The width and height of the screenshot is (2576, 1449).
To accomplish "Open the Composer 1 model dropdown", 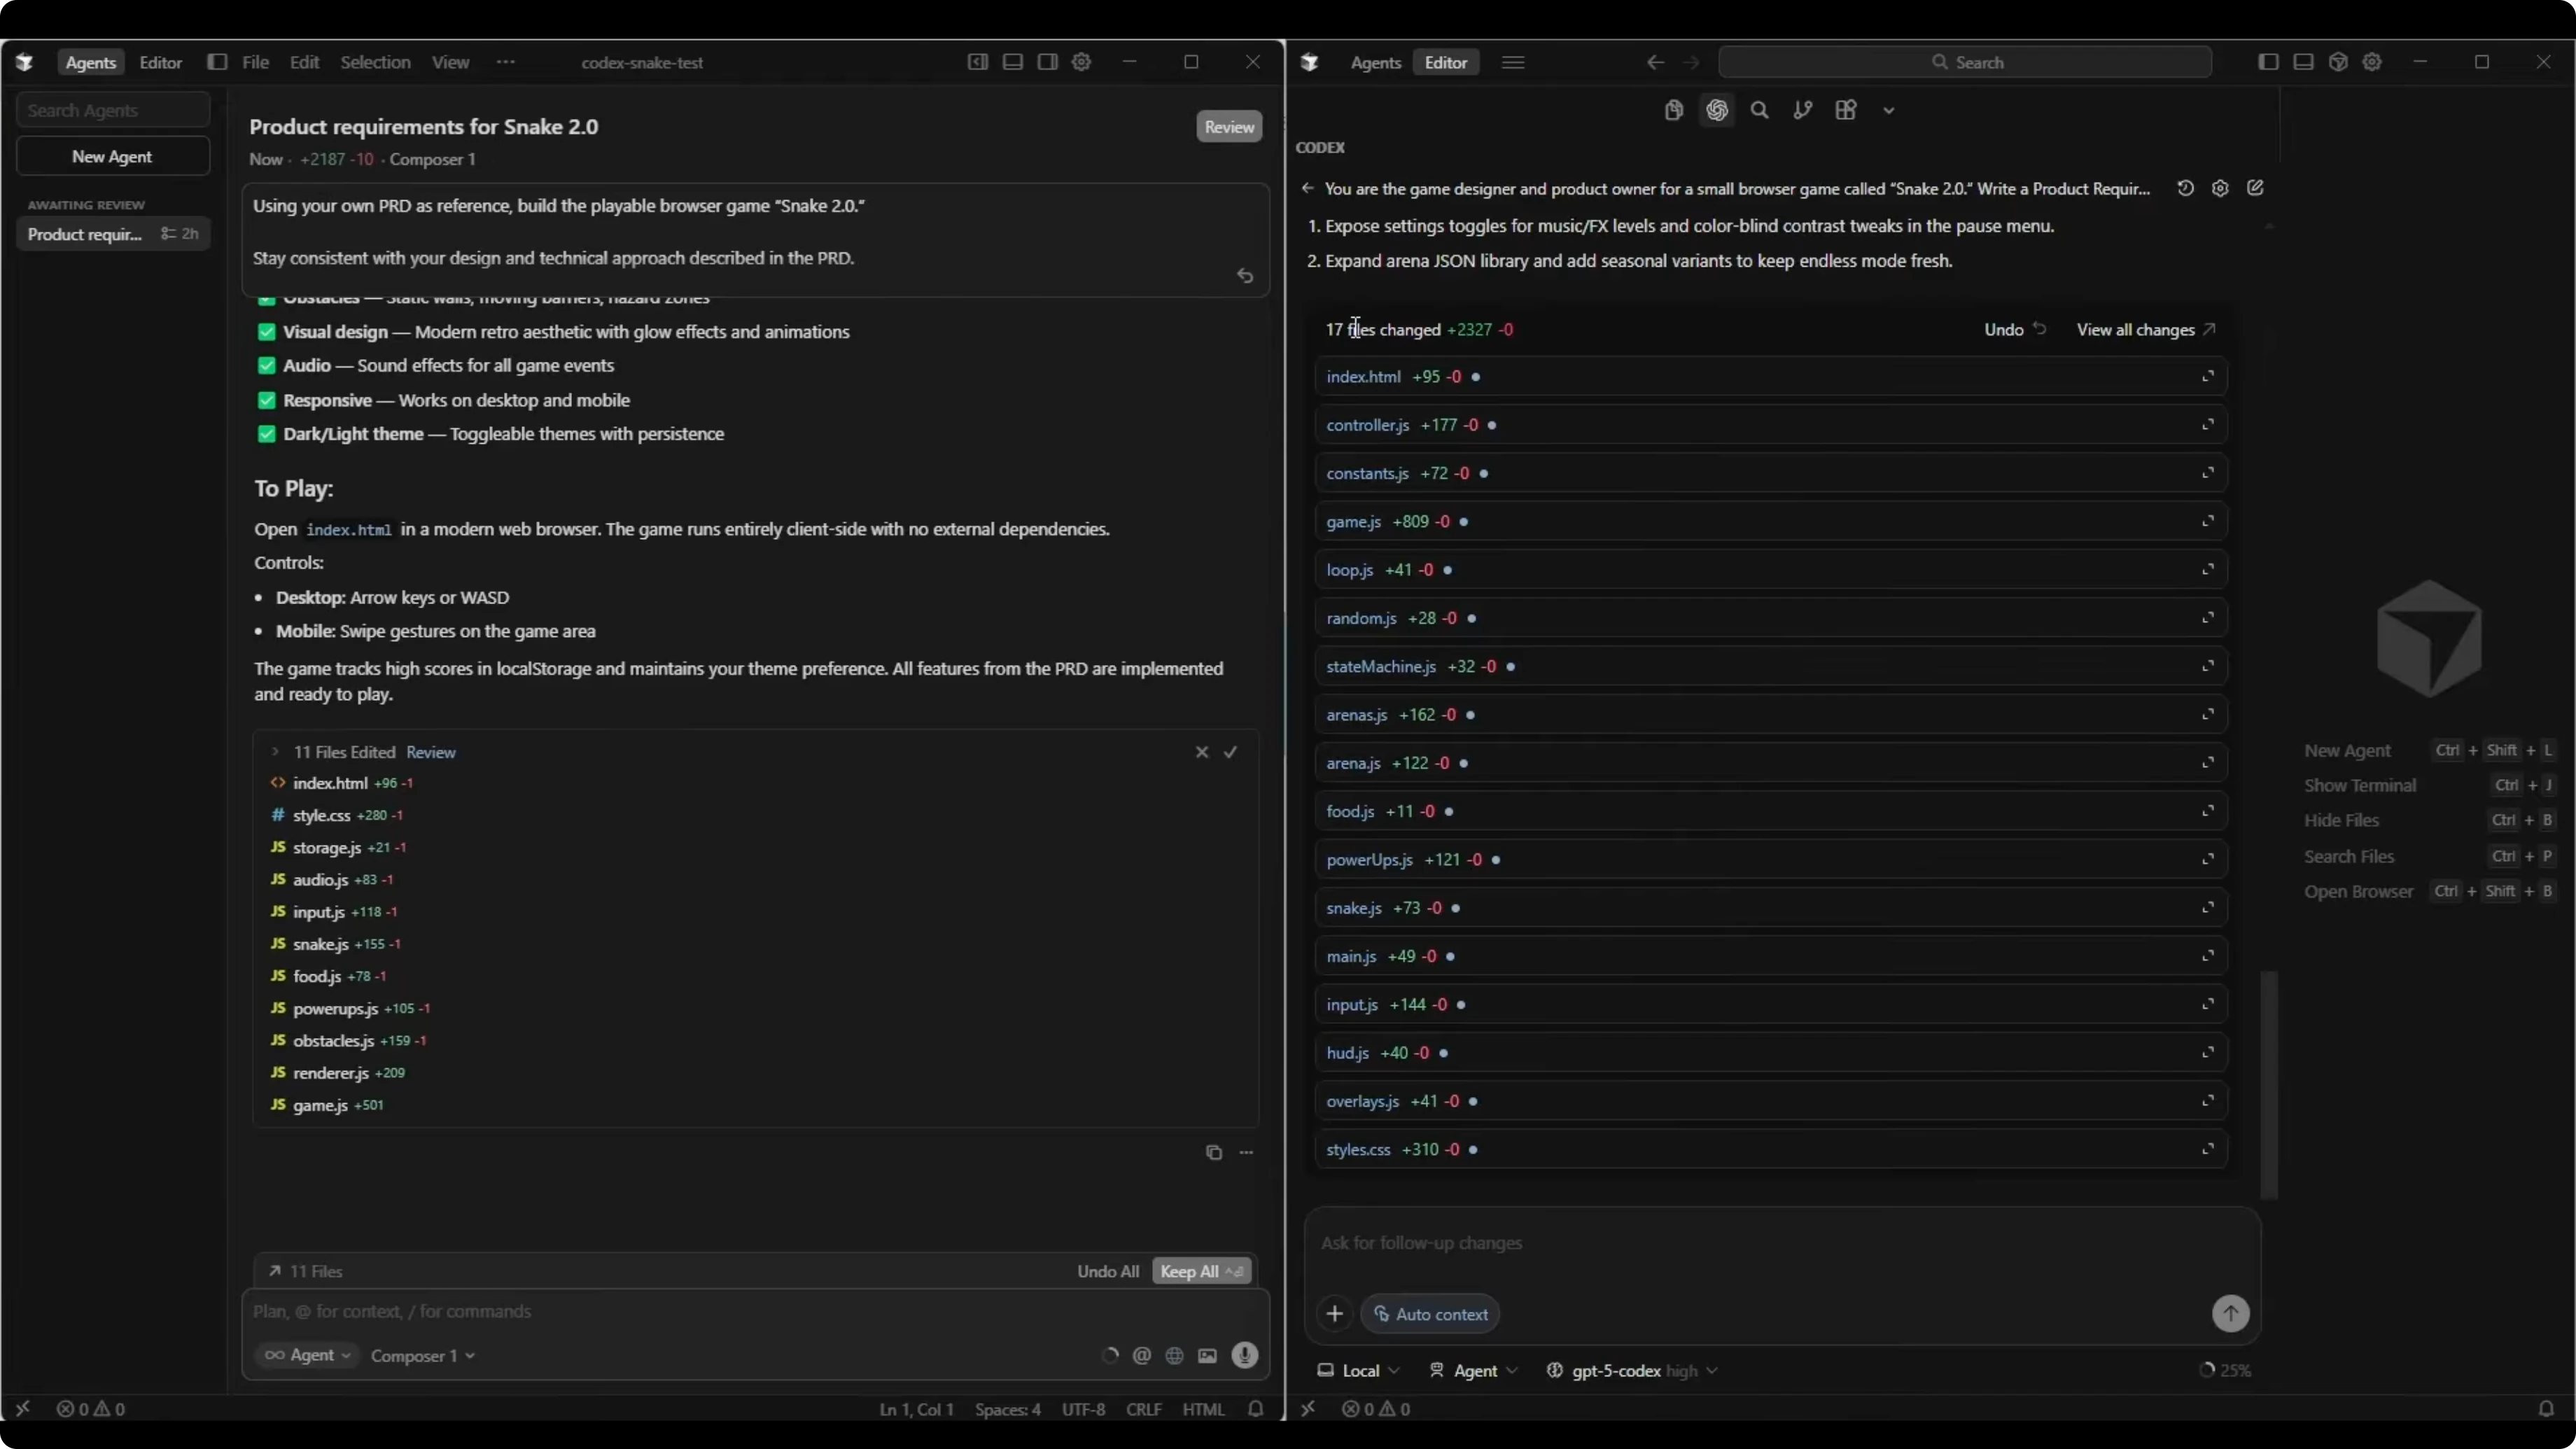I will click(x=422, y=1356).
